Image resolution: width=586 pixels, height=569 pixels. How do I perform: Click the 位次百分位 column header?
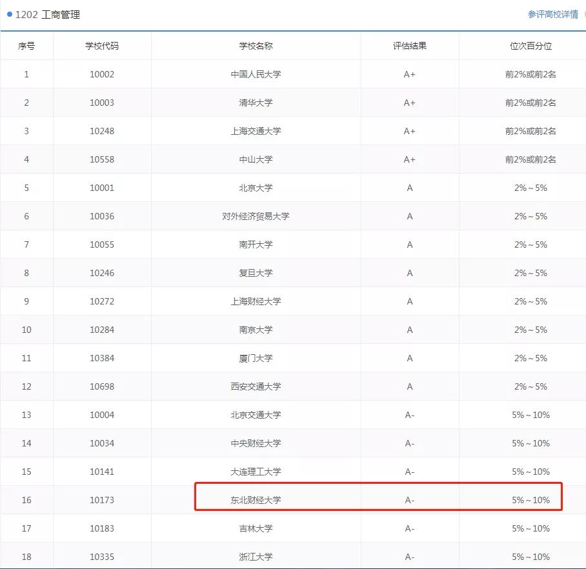[x=526, y=45]
